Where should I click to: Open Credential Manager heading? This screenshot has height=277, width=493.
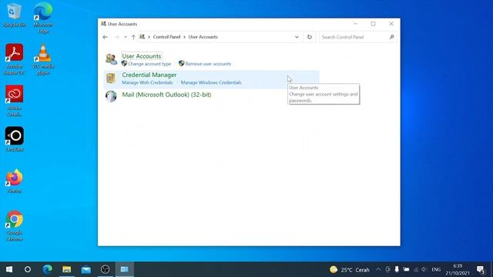tap(149, 75)
